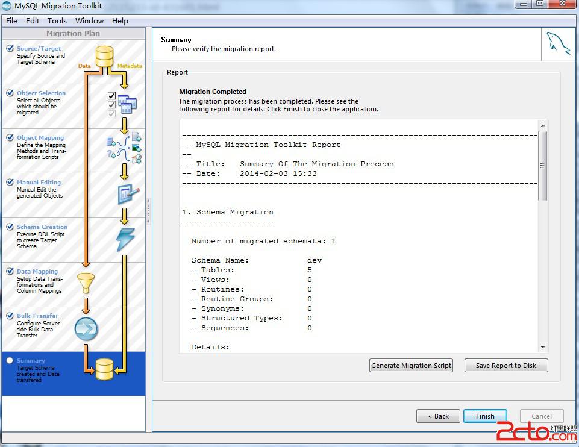
Task: Select the Manual Editing step title
Action: 39,182
